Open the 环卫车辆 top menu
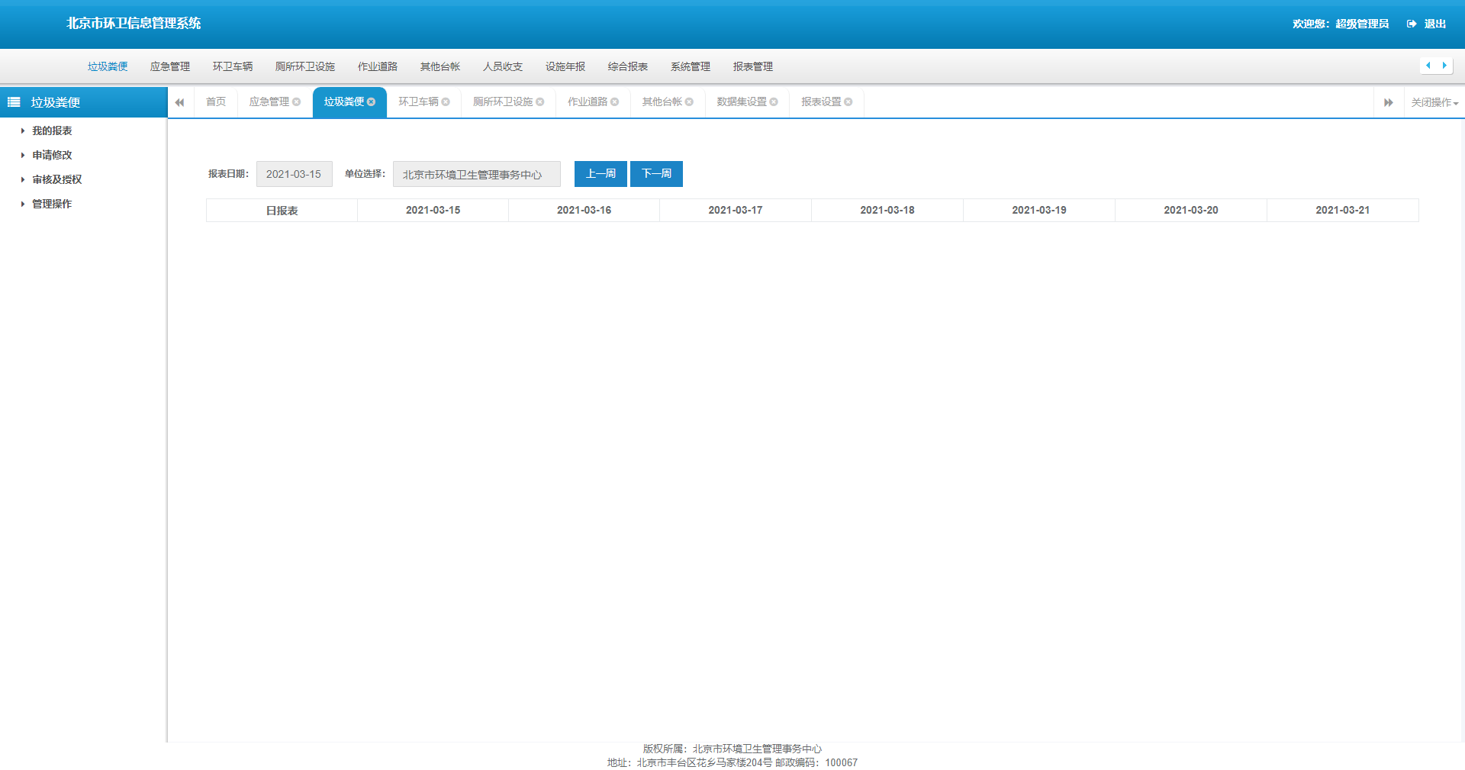This screenshot has width=1465, height=770. (233, 67)
